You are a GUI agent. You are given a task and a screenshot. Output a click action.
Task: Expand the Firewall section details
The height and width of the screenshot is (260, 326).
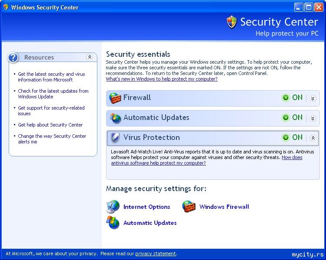[313, 98]
